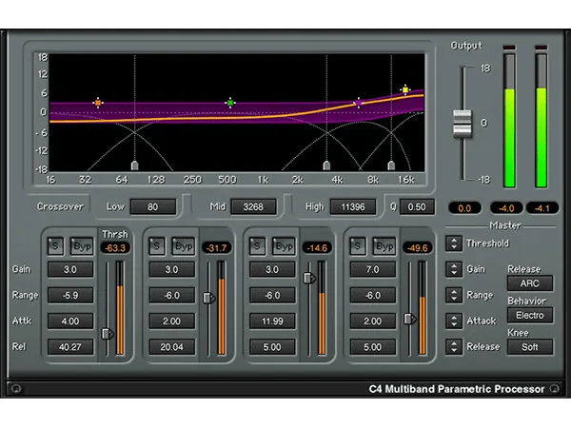
Task: Toggle the Release mode button showing ARC
Action: click(530, 283)
